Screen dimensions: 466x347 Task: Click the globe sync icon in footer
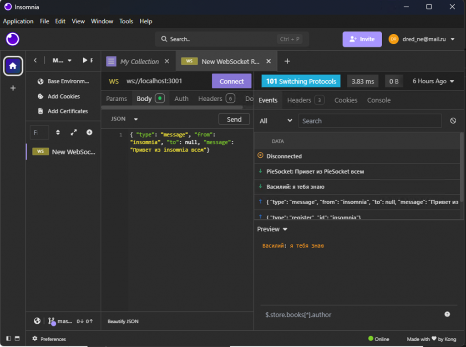pos(37,321)
